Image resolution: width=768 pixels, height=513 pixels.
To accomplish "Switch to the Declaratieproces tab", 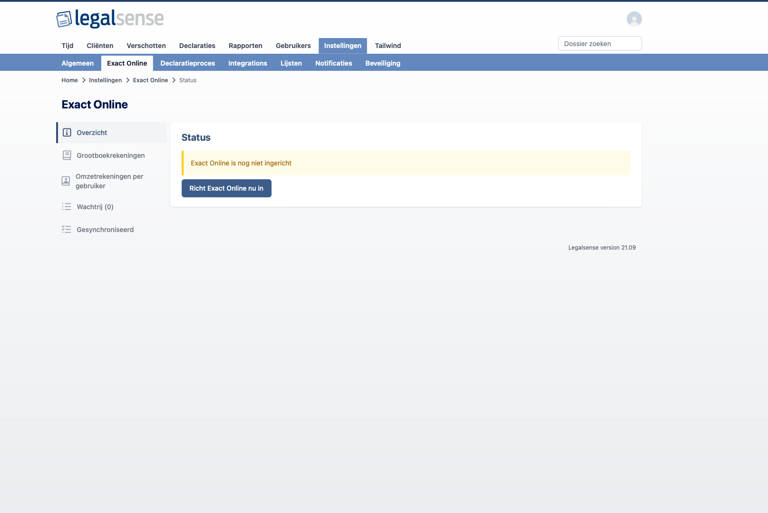I will tap(187, 63).
